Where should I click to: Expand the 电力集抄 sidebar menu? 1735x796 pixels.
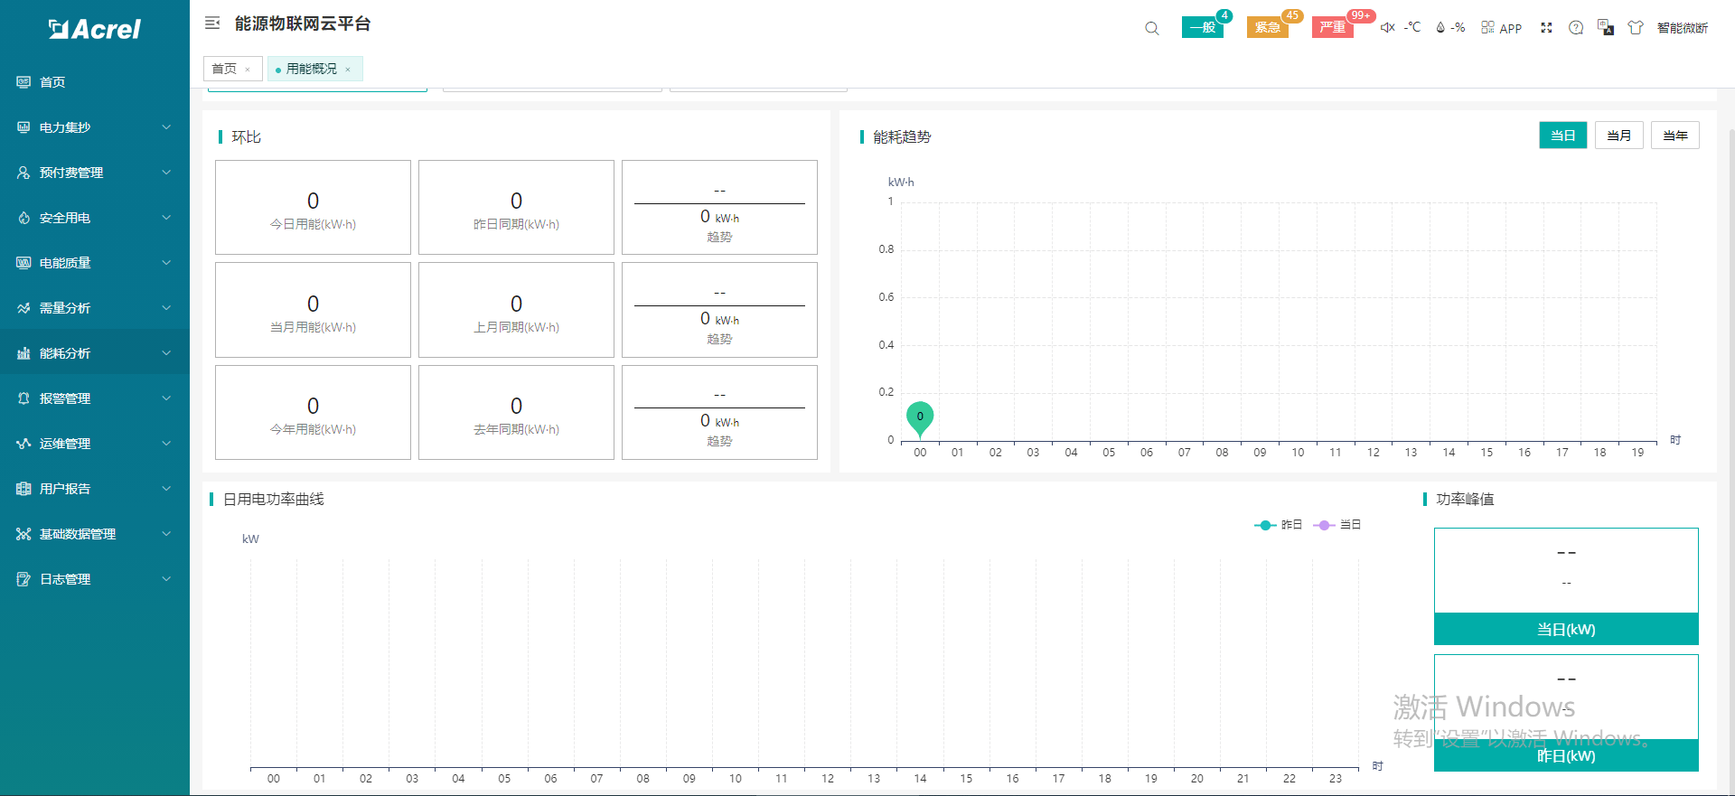pos(95,127)
